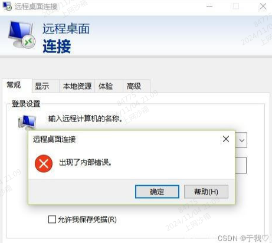The image size is (272, 243).
Task: Click the title bar Remote Desktop icon
Action: point(7,6)
